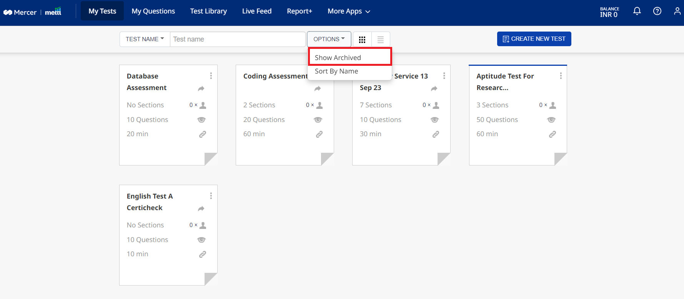Open the user profile icon

point(677,11)
